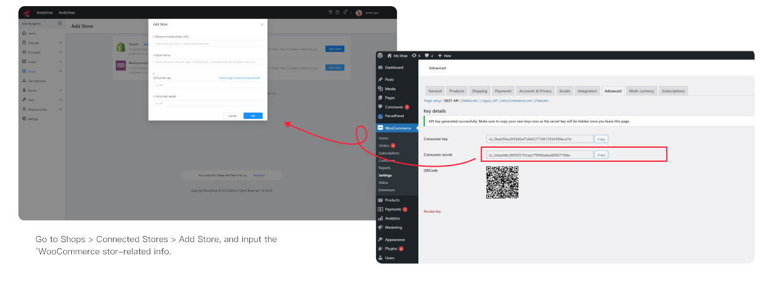This screenshot has width=773, height=285.
Task: Switch to Multi-currency settings tab
Action: click(x=642, y=91)
